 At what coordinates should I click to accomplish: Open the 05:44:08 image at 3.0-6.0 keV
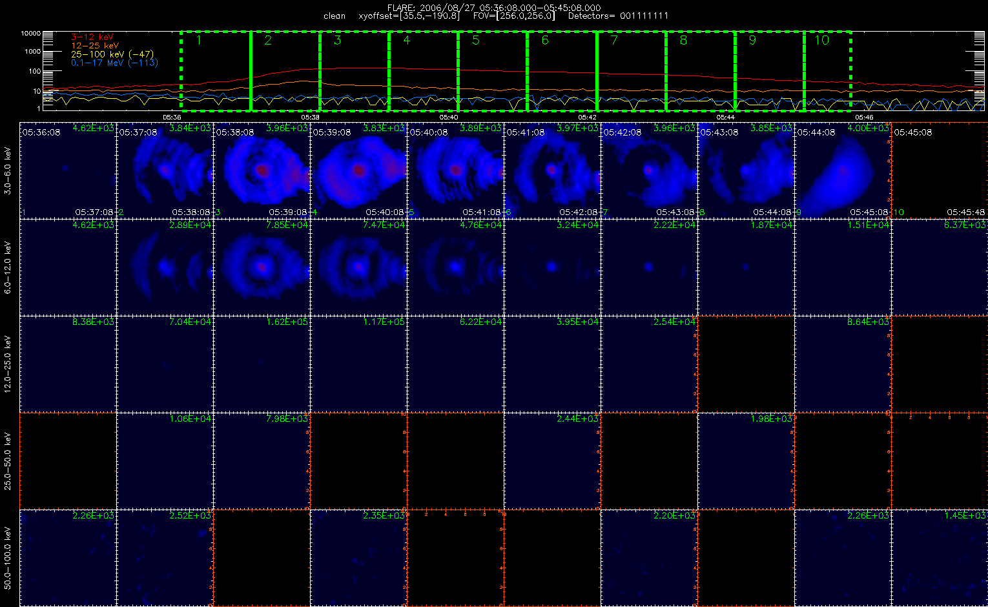click(x=843, y=170)
